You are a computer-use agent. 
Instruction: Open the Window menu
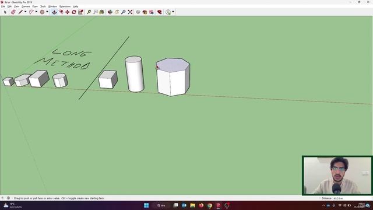coord(52,6)
